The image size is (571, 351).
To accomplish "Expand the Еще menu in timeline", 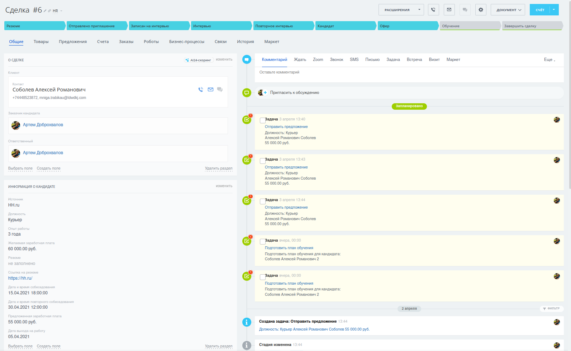I will [x=549, y=60].
